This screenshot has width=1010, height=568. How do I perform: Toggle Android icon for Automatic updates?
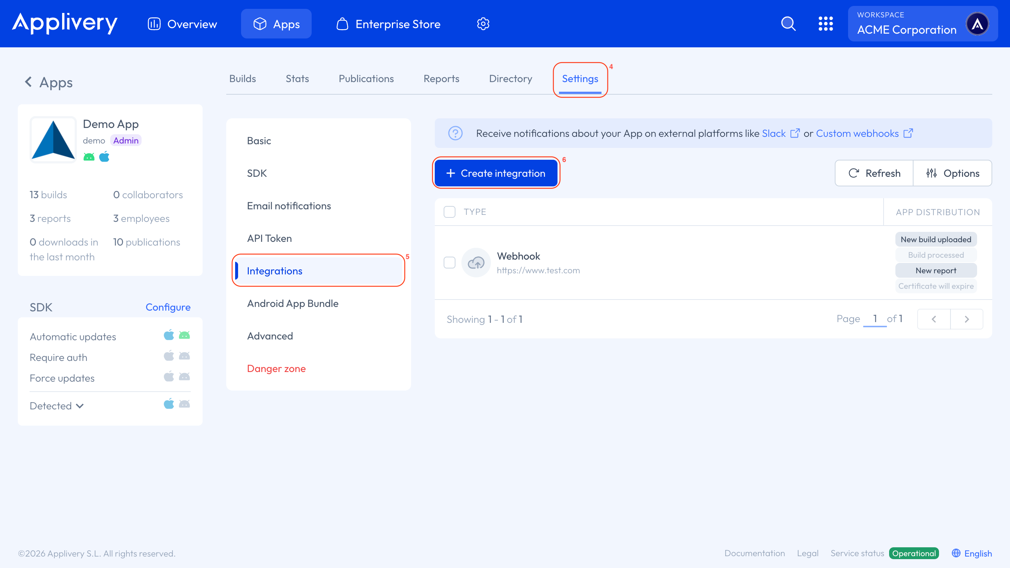184,335
